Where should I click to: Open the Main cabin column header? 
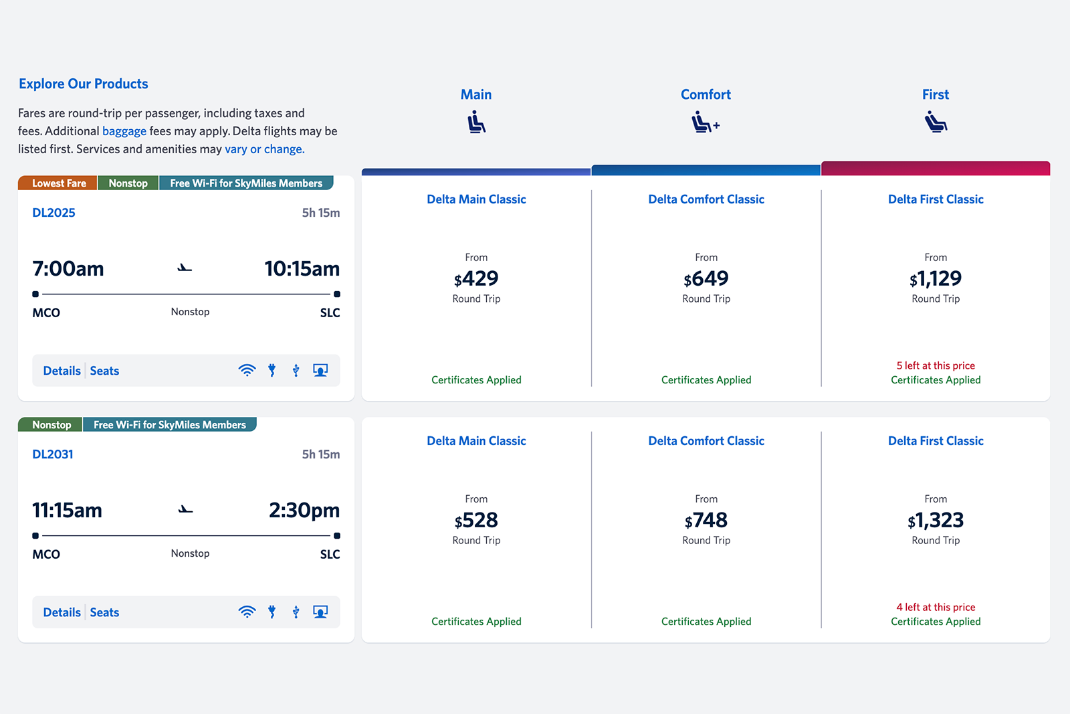pos(476,95)
